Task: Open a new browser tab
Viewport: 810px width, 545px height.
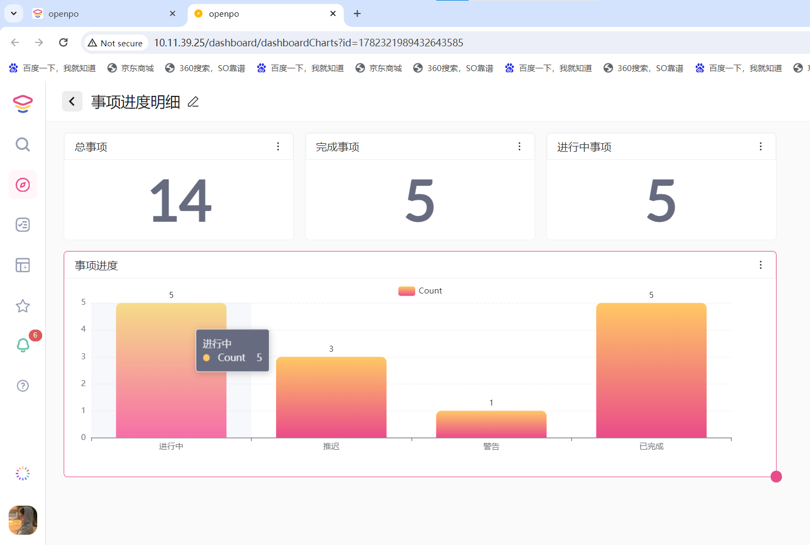Action: point(357,13)
